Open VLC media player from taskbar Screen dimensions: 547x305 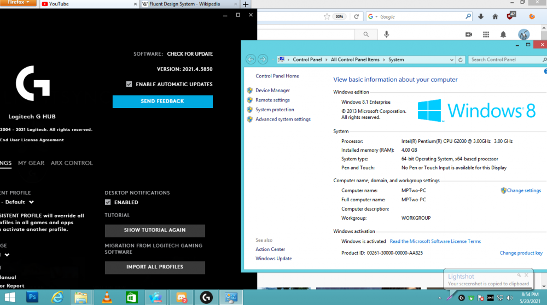pos(107,297)
